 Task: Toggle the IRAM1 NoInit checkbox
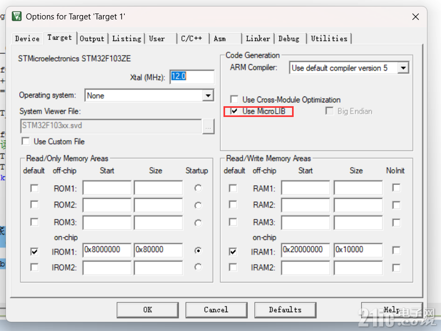pos(396,250)
